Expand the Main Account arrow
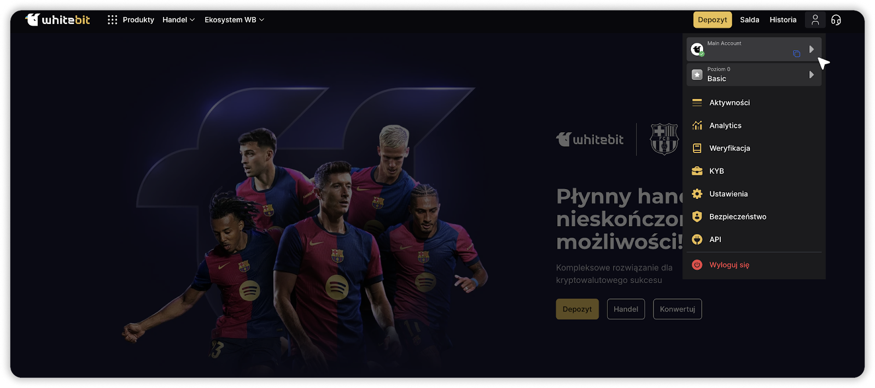Screen dimensions: 875x388 [812, 49]
